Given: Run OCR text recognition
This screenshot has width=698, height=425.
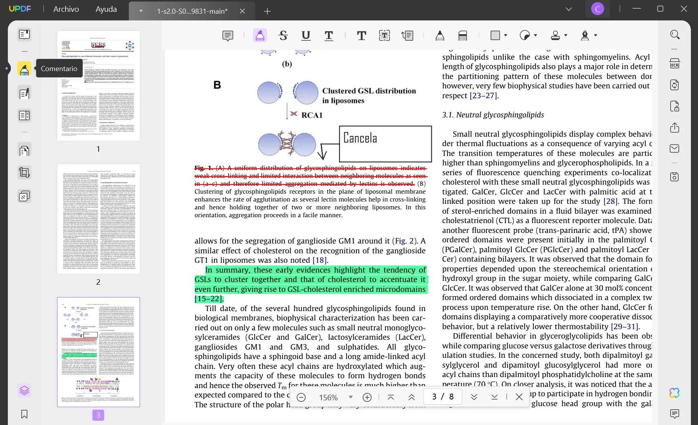Looking at the screenshot, I should point(675,64).
